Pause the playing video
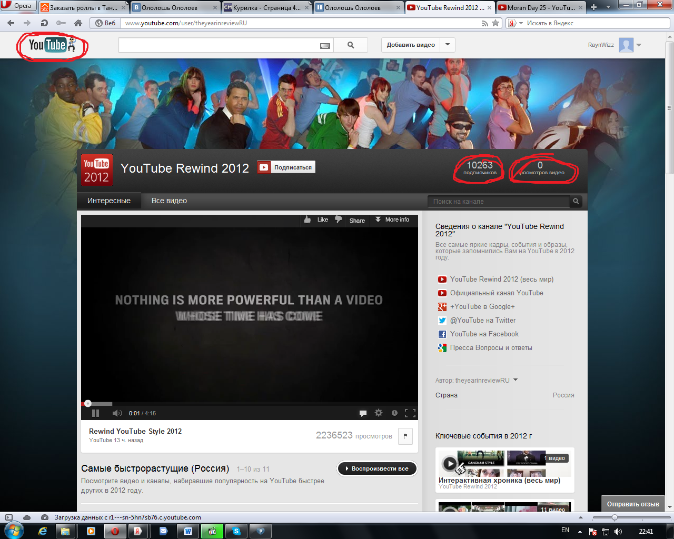Viewport: 674px width, 539px height. [x=95, y=413]
